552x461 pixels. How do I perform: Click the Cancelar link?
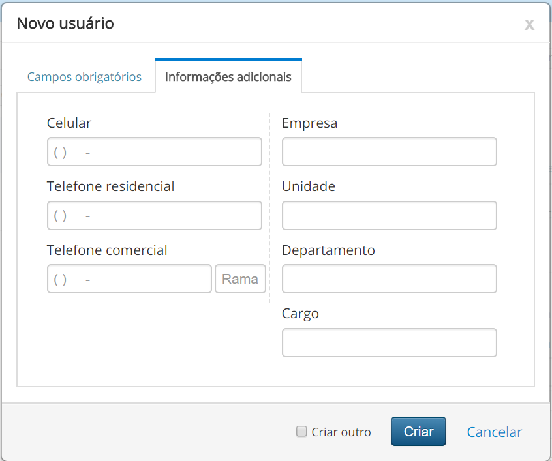coord(494,432)
